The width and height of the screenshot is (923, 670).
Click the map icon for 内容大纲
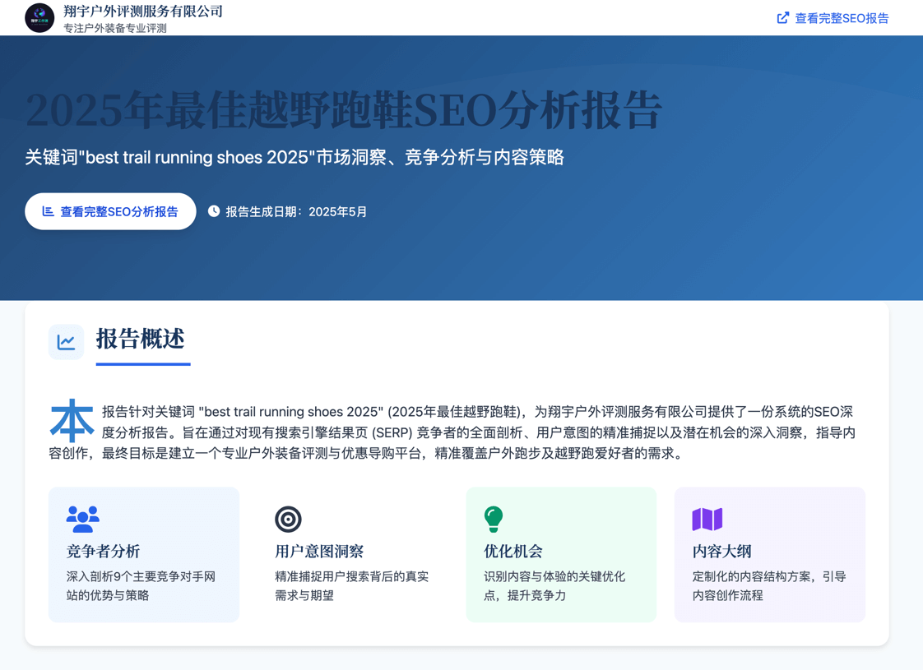(707, 519)
